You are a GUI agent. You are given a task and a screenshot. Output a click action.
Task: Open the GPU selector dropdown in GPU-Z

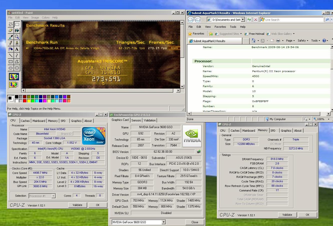[x=163, y=222]
